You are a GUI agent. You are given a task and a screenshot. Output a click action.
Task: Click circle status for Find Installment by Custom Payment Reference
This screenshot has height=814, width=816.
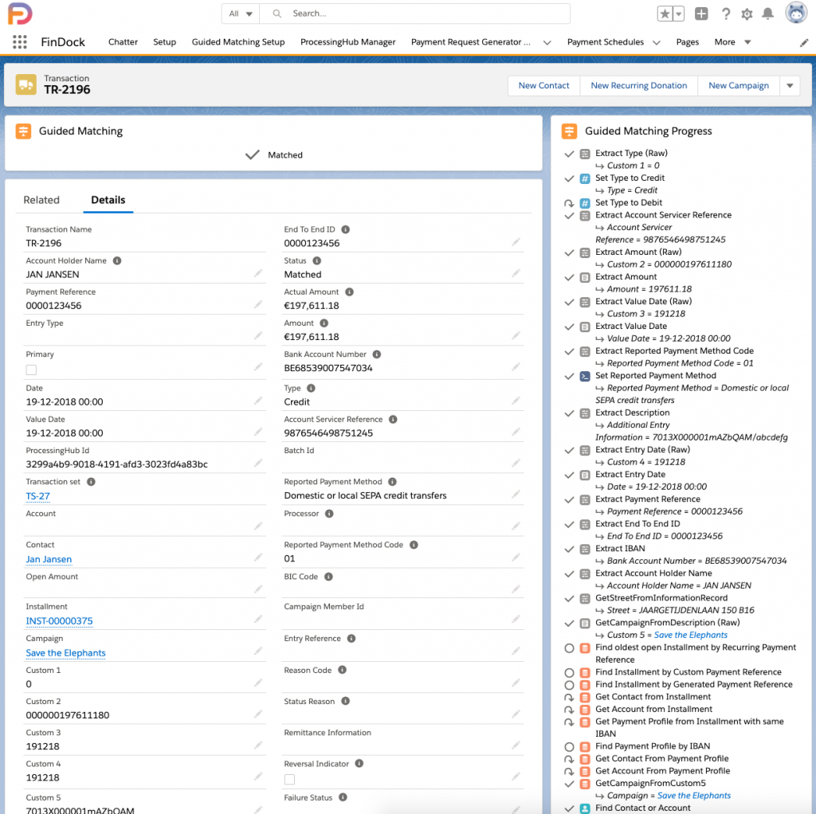(569, 672)
